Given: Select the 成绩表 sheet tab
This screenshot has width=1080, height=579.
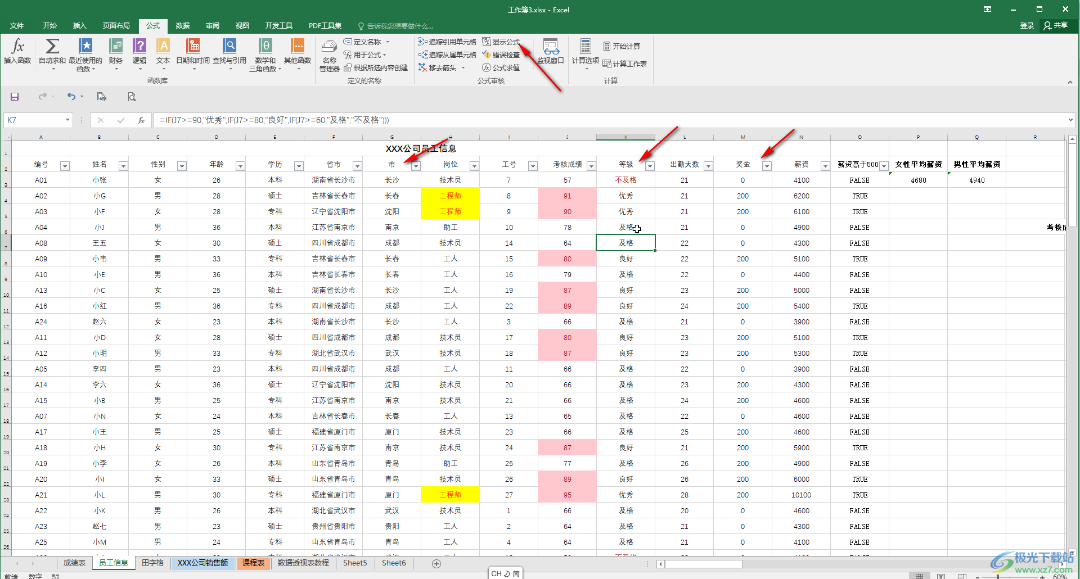Looking at the screenshot, I should point(74,563).
